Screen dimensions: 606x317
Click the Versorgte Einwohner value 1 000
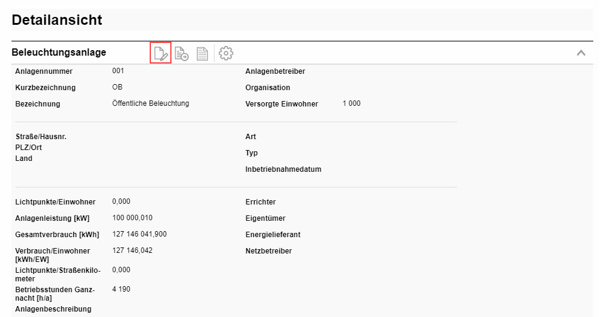351,103
